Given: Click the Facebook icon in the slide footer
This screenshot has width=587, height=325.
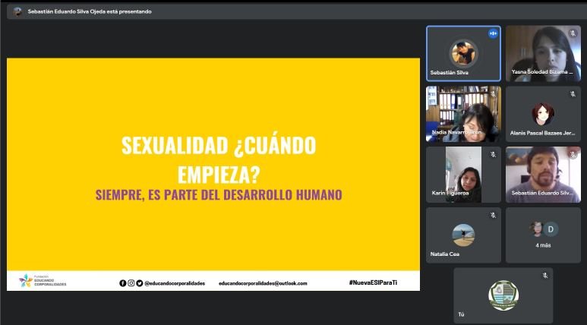Looking at the screenshot, I should pos(123,283).
